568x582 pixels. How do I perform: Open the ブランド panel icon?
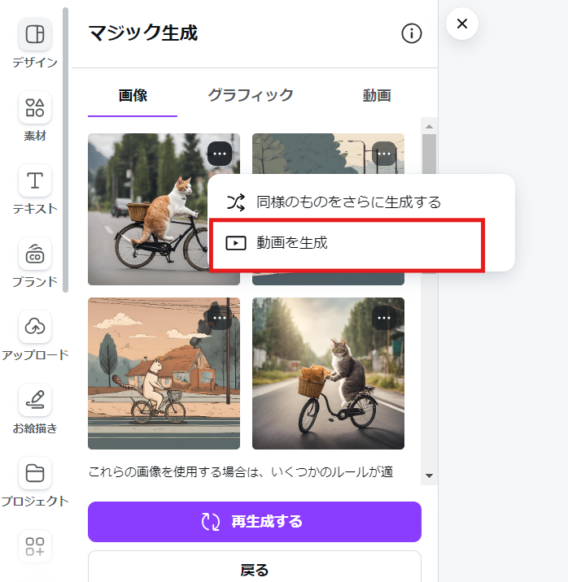coord(34,254)
